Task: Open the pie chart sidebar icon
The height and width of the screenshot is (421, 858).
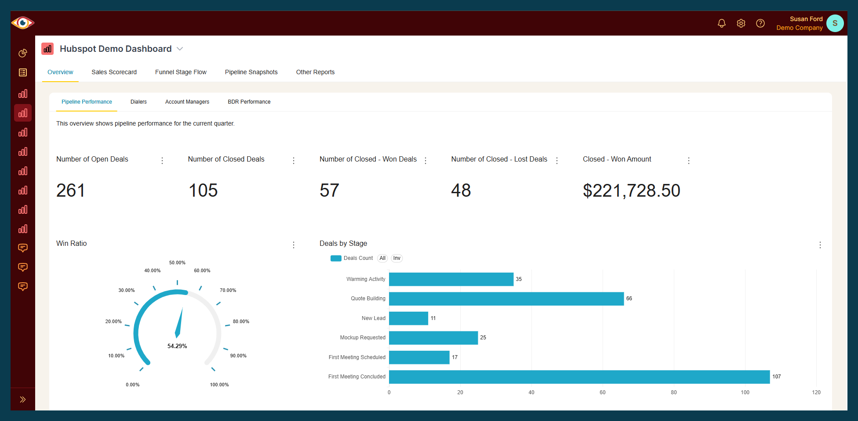Action: click(23, 53)
